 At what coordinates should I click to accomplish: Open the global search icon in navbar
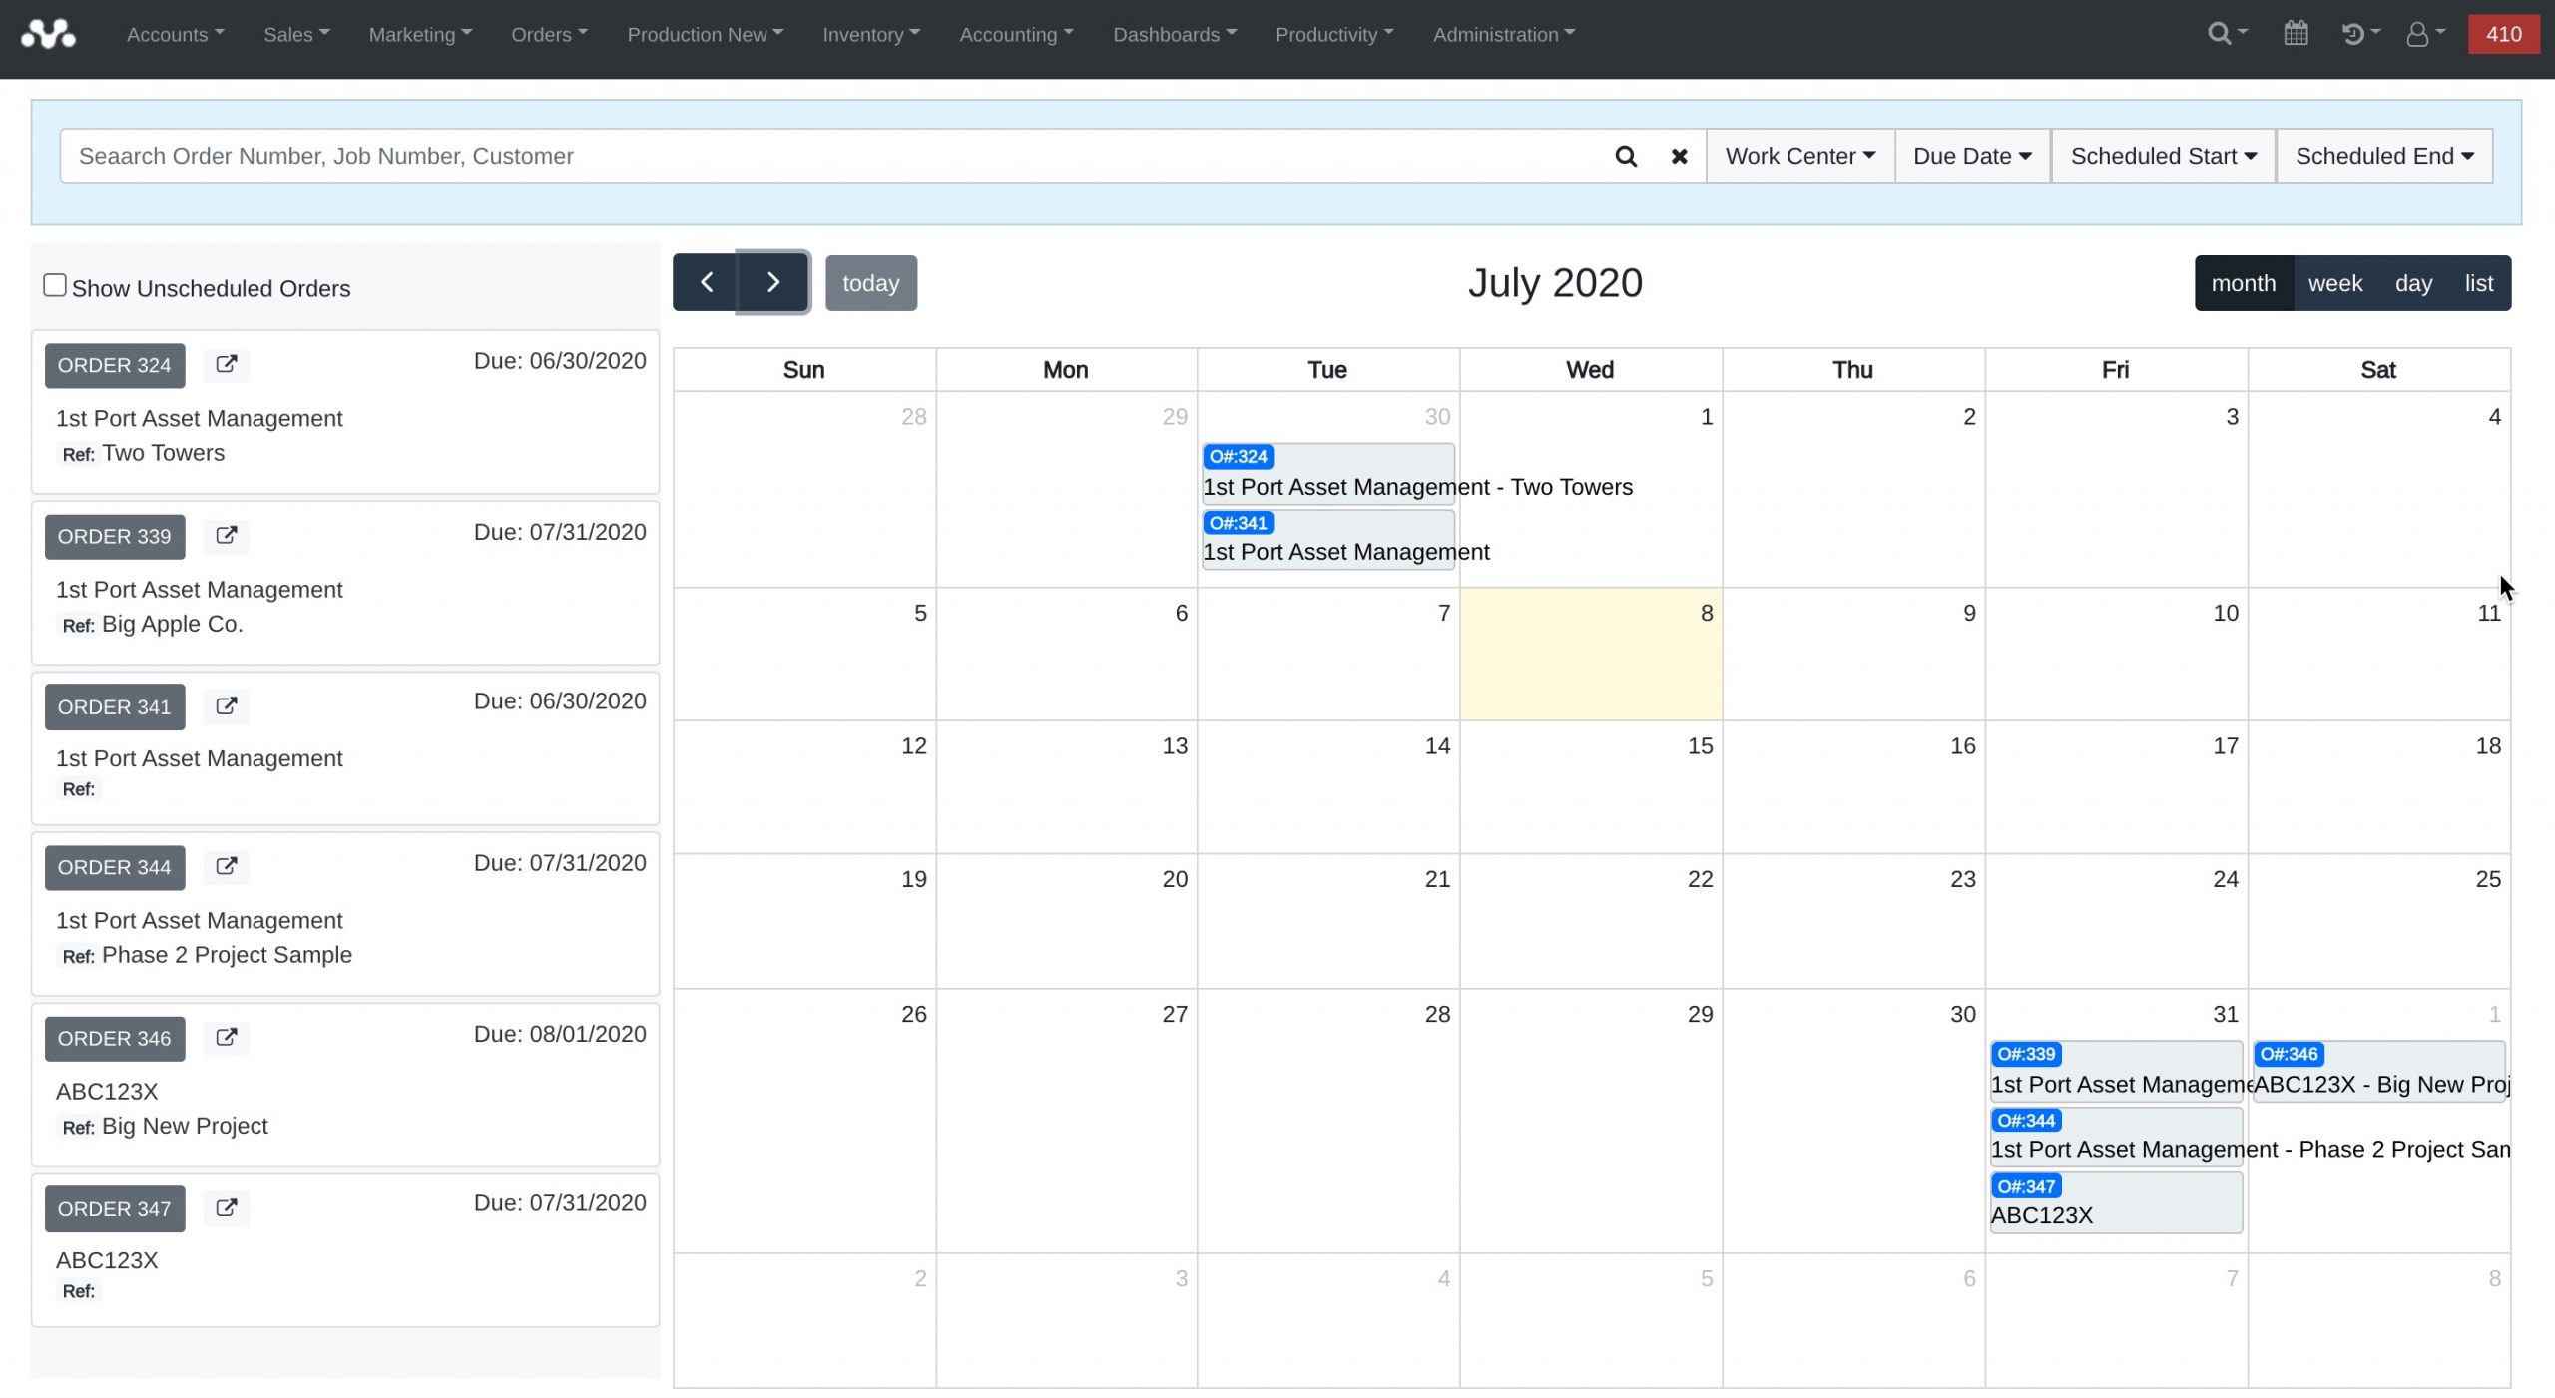tap(2227, 34)
